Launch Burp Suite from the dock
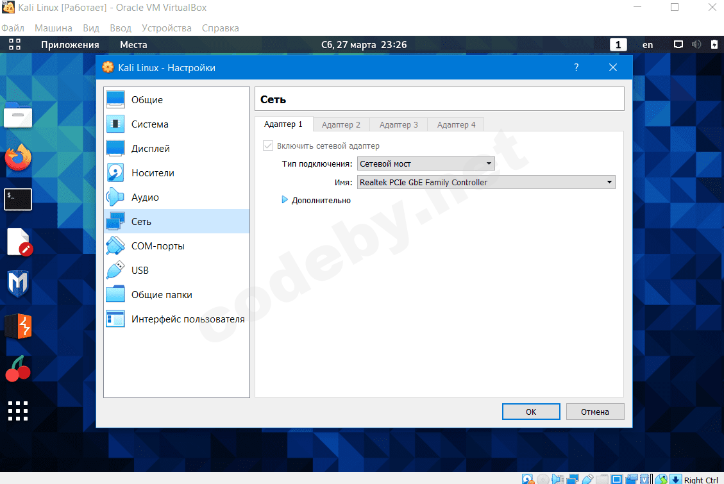The height and width of the screenshot is (484, 724). click(x=18, y=326)
